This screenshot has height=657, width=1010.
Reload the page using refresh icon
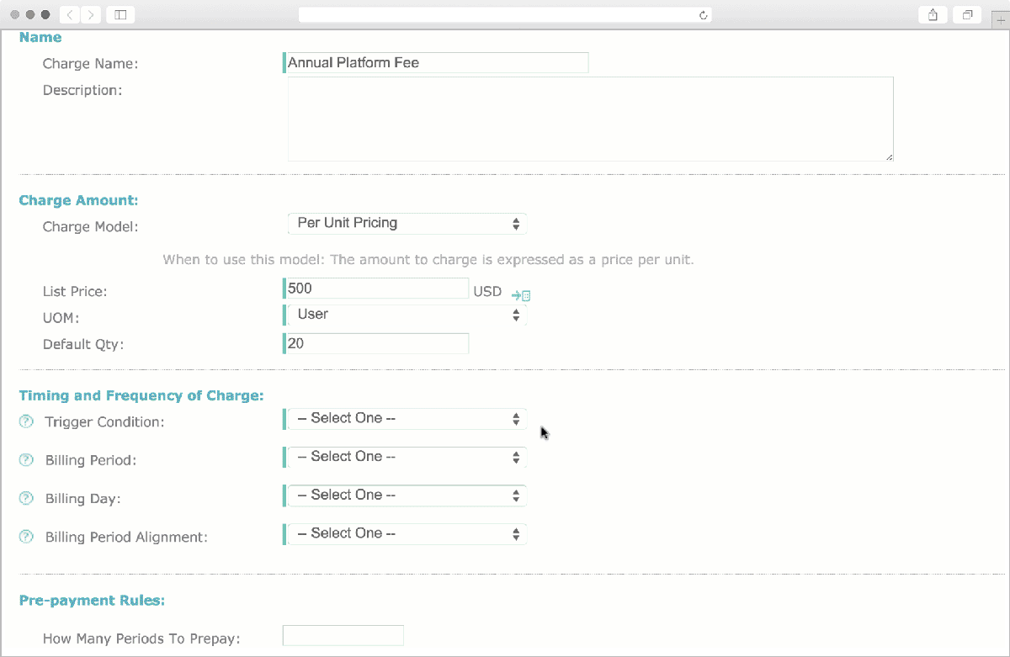(x=704, y=15)
